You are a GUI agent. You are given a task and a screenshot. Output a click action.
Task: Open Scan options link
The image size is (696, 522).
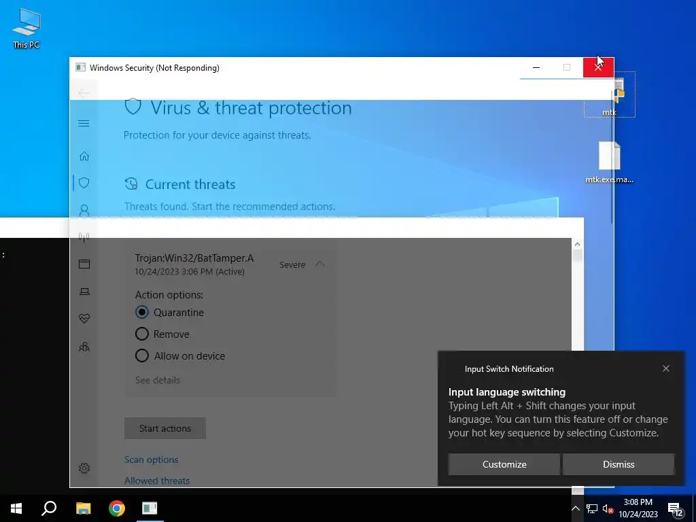(x=152, y=460)
